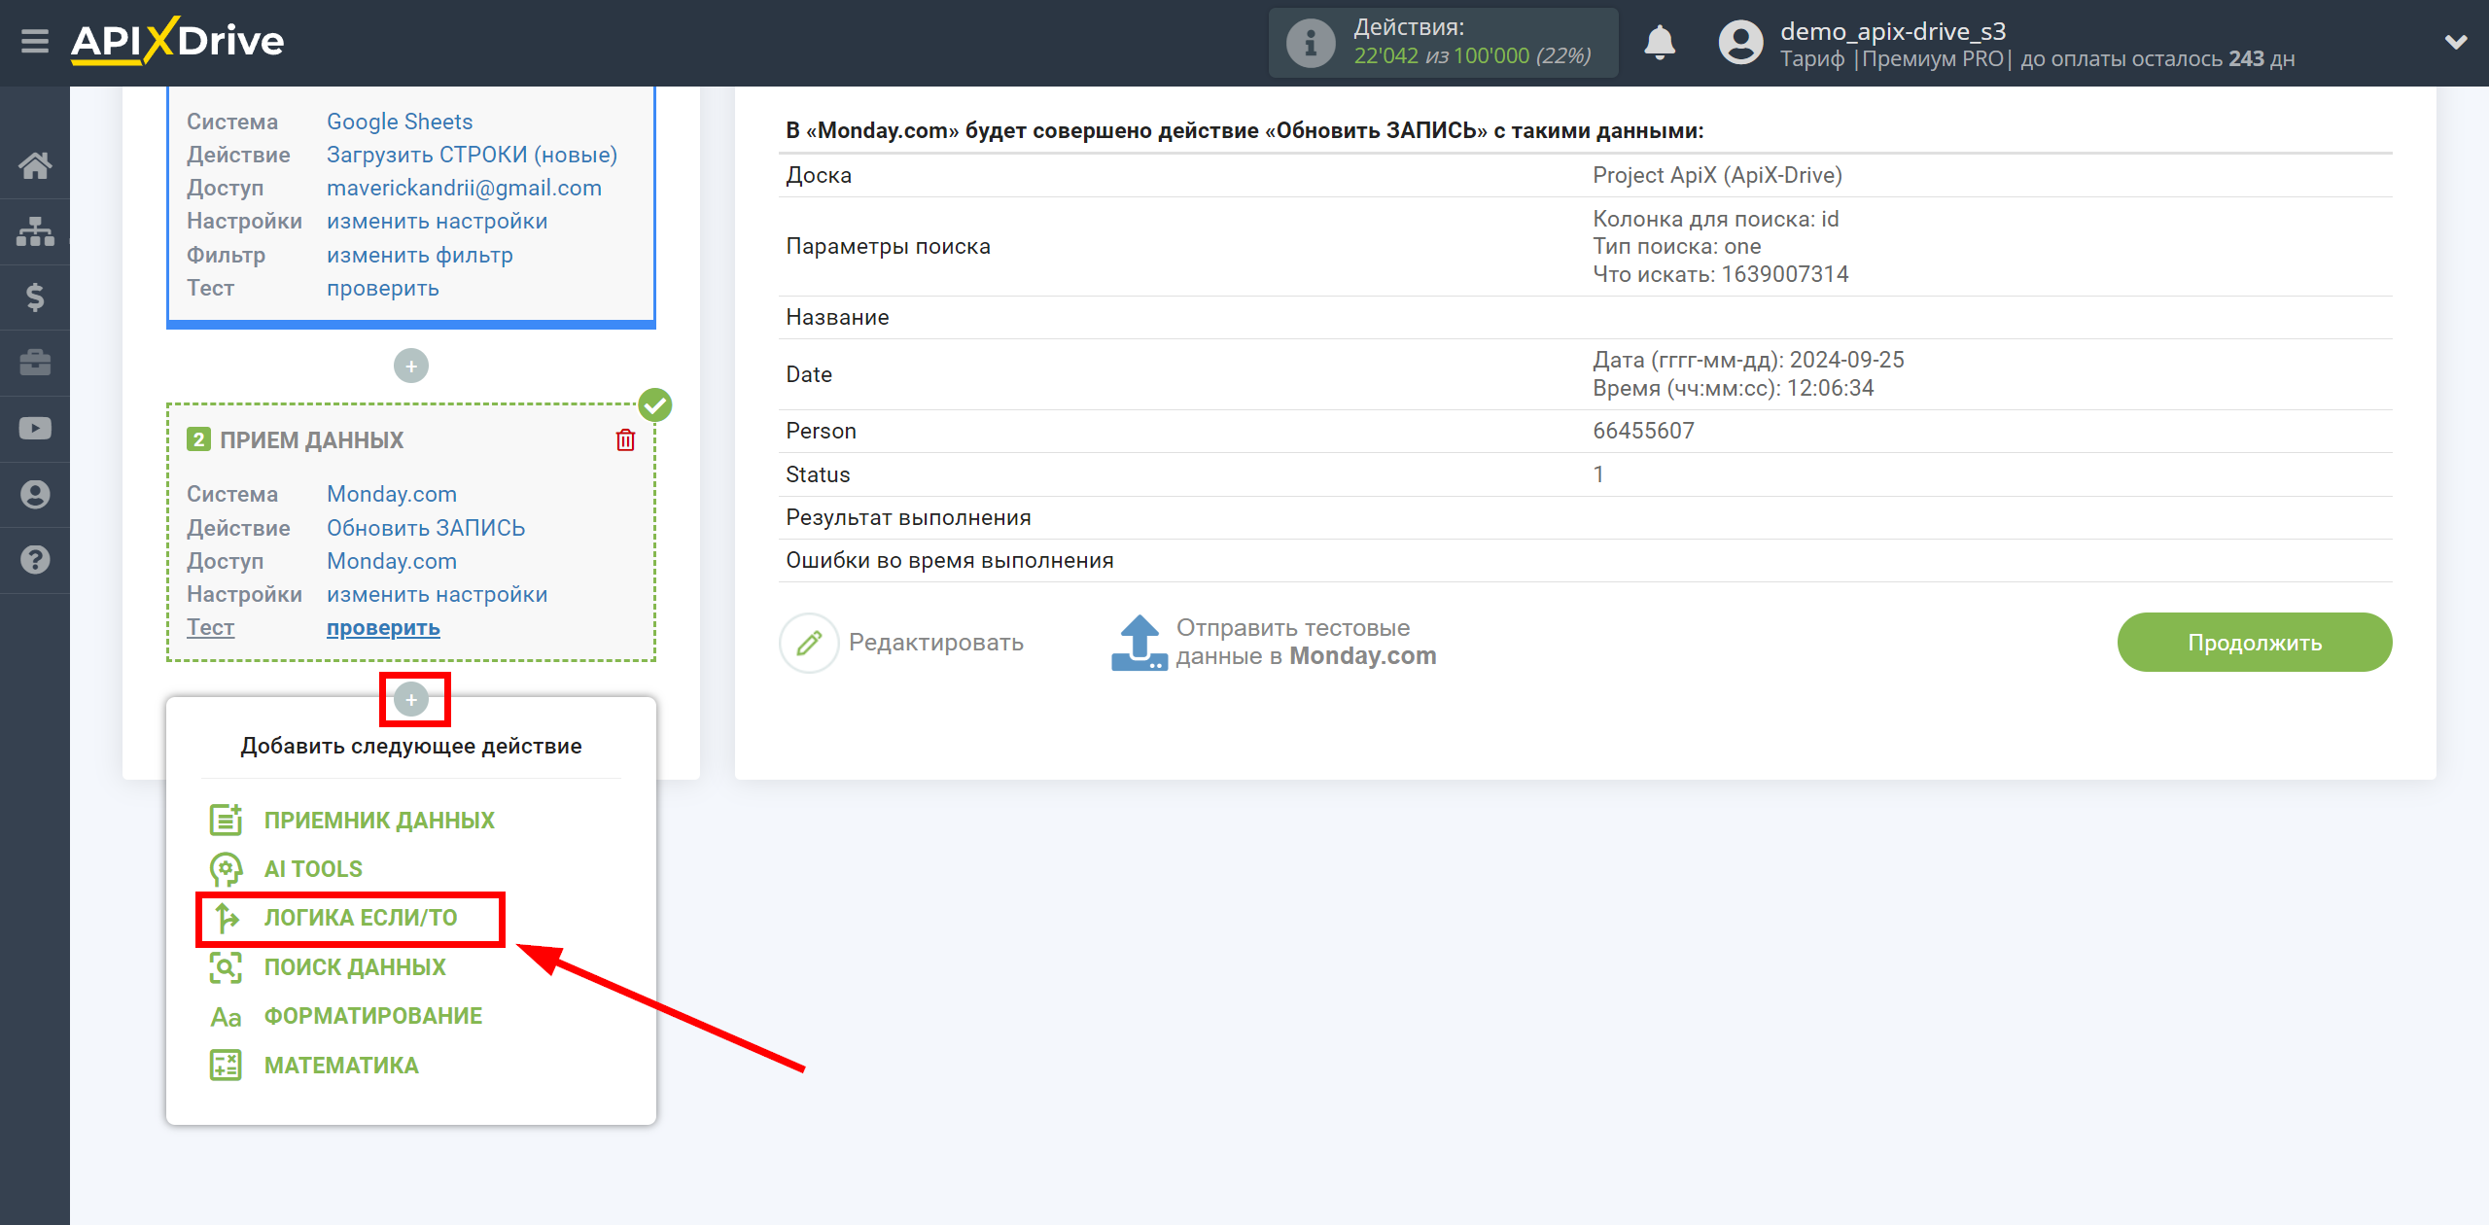
Task: Delete the ПРИЕМ ДАННЫХ block
Action: [x=625, y=440]
